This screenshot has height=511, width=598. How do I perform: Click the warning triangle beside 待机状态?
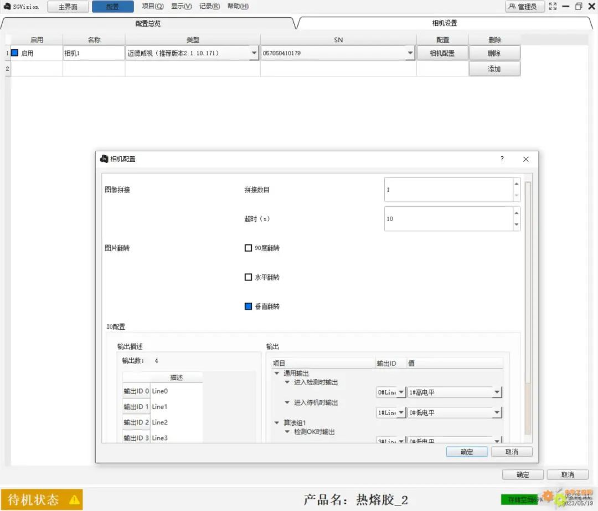(x=74, y=498)
